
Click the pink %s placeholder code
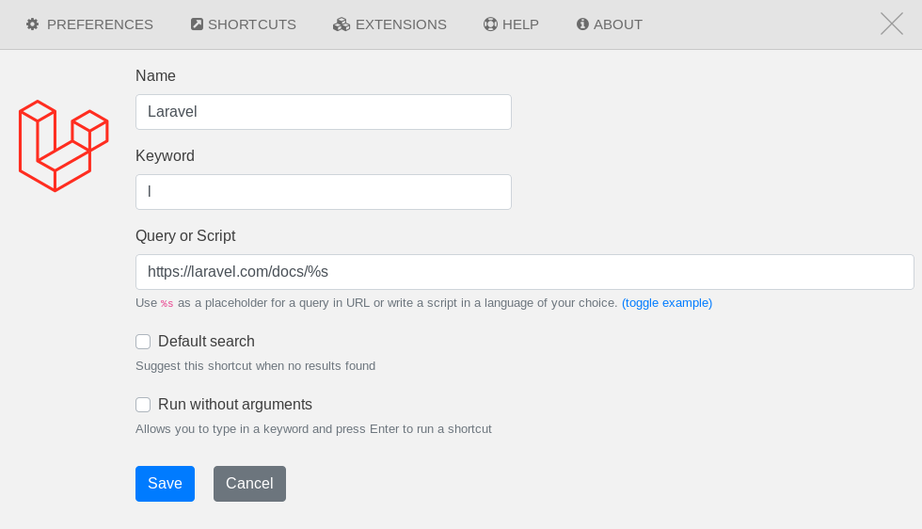[167, 304]
